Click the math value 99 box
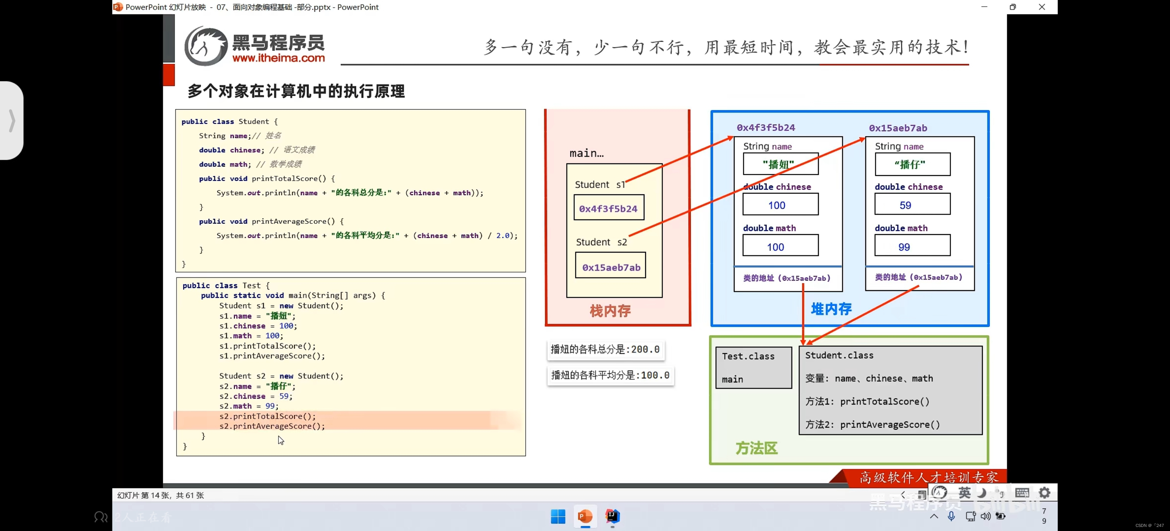The image size is (1170, 531). point(912,246)
